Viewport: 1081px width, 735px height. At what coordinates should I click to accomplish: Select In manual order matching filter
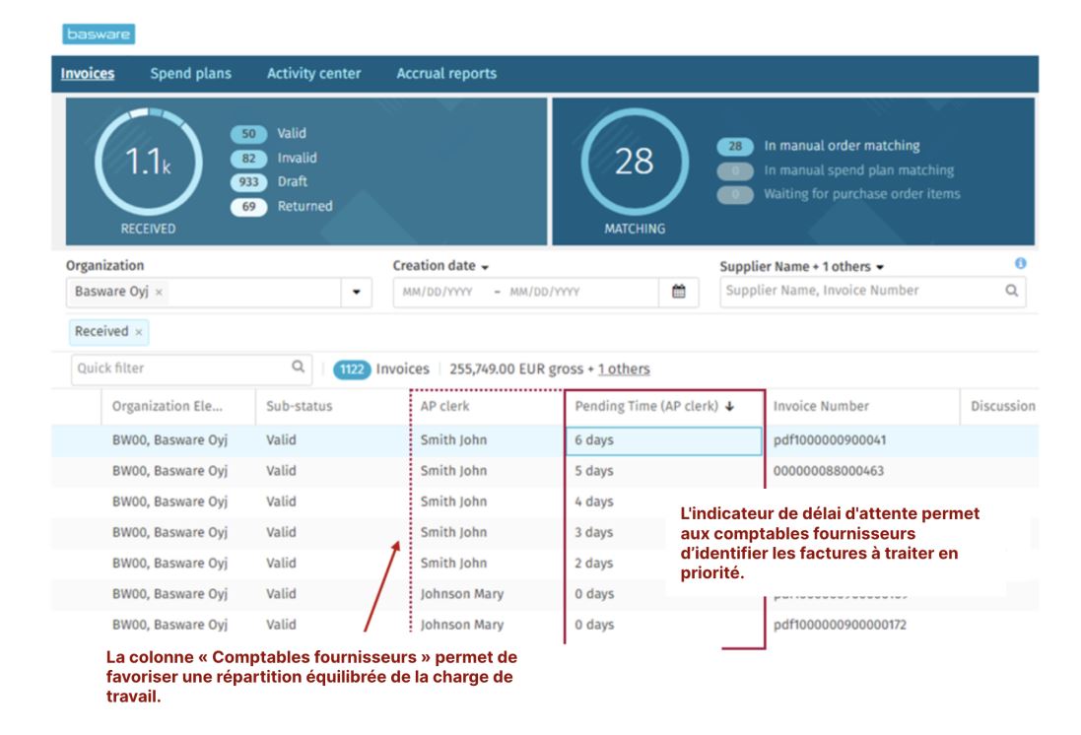click(842, 146)
